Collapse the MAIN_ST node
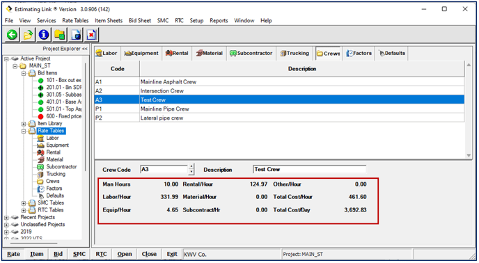This screenshot has height=263, width=479. 15,66
